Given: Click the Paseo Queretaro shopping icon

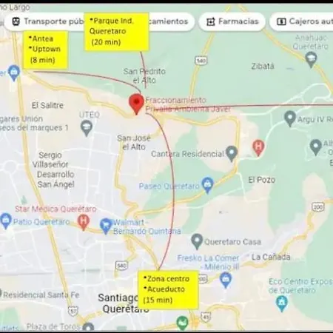Looking at the screenshot, I should (x=208, y=185).
